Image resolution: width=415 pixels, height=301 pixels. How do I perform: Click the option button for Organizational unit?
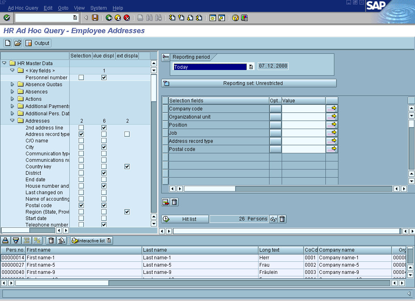point(276,117)
